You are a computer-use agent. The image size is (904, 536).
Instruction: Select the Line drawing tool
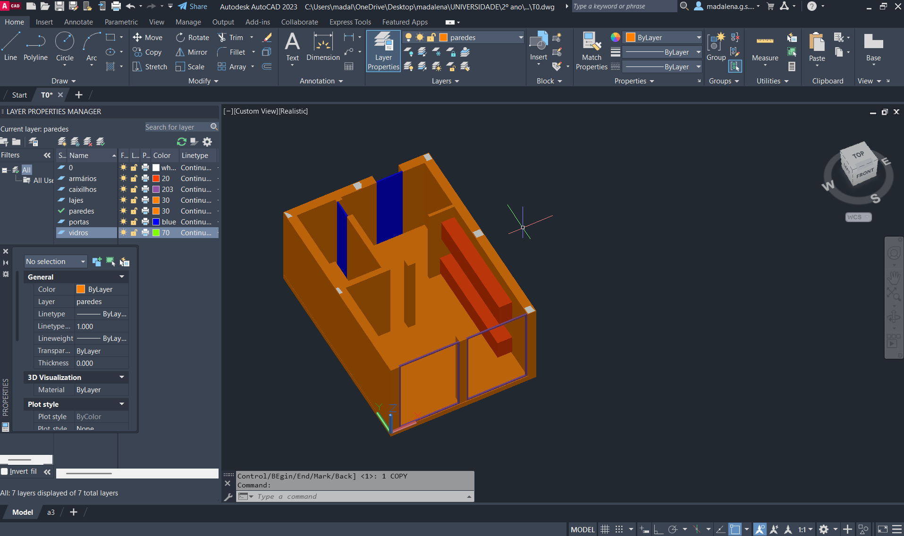[x=10, y=46]
